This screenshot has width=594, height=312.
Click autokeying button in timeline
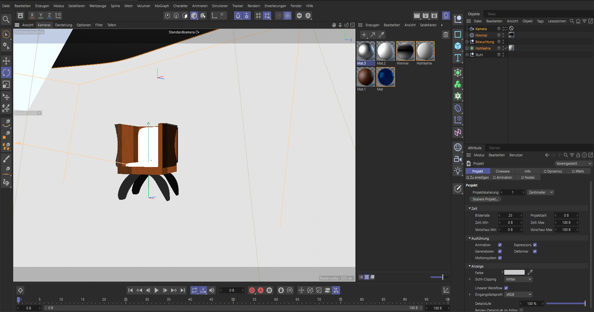point(260,290)
